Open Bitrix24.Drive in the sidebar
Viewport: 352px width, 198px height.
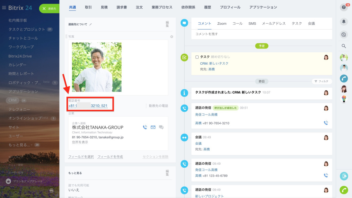pyautogui.click(x=20, y=56)
